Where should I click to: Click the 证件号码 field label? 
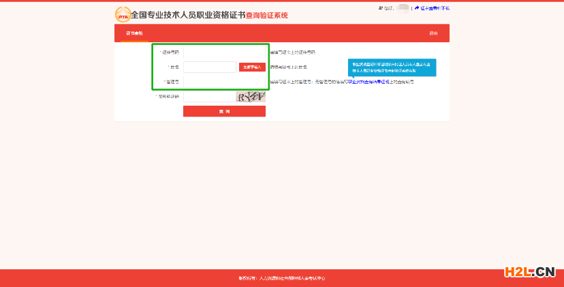click(x=170, y=52)
